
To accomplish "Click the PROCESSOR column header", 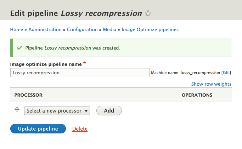I will [28, 95].
